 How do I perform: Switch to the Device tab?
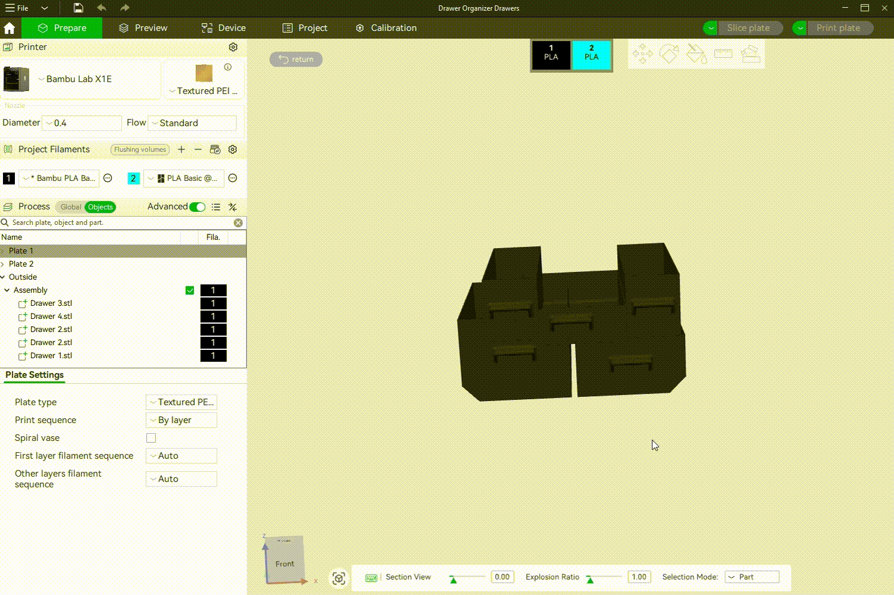click(x=224, y=28)
